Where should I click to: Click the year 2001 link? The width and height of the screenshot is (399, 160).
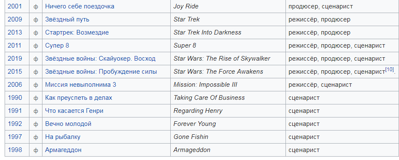tap(15, 6)
